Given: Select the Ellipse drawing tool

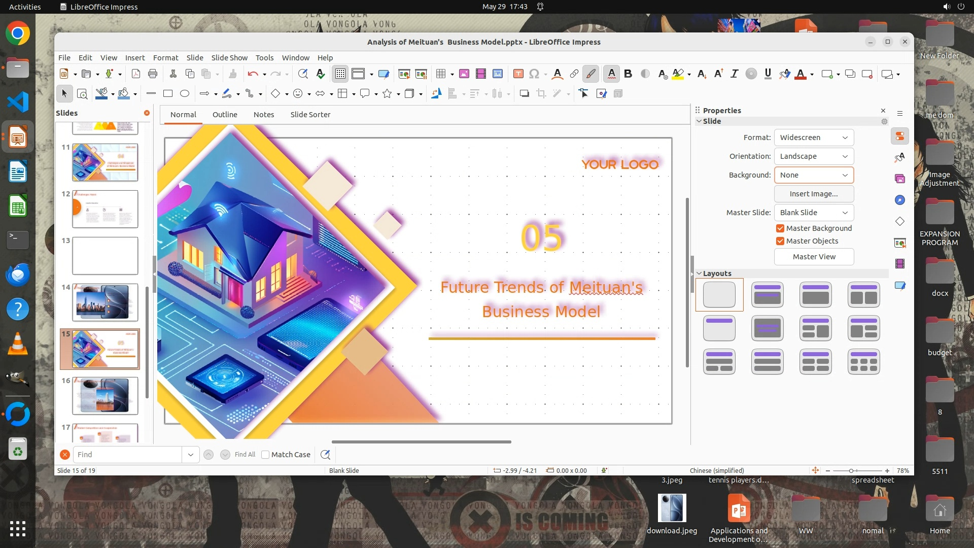Looking at the screenshot, I should [185, 93].
